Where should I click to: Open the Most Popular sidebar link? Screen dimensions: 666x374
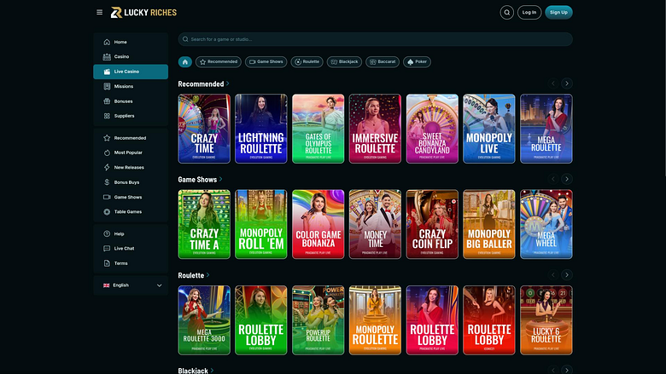click(x=131, y=152)
